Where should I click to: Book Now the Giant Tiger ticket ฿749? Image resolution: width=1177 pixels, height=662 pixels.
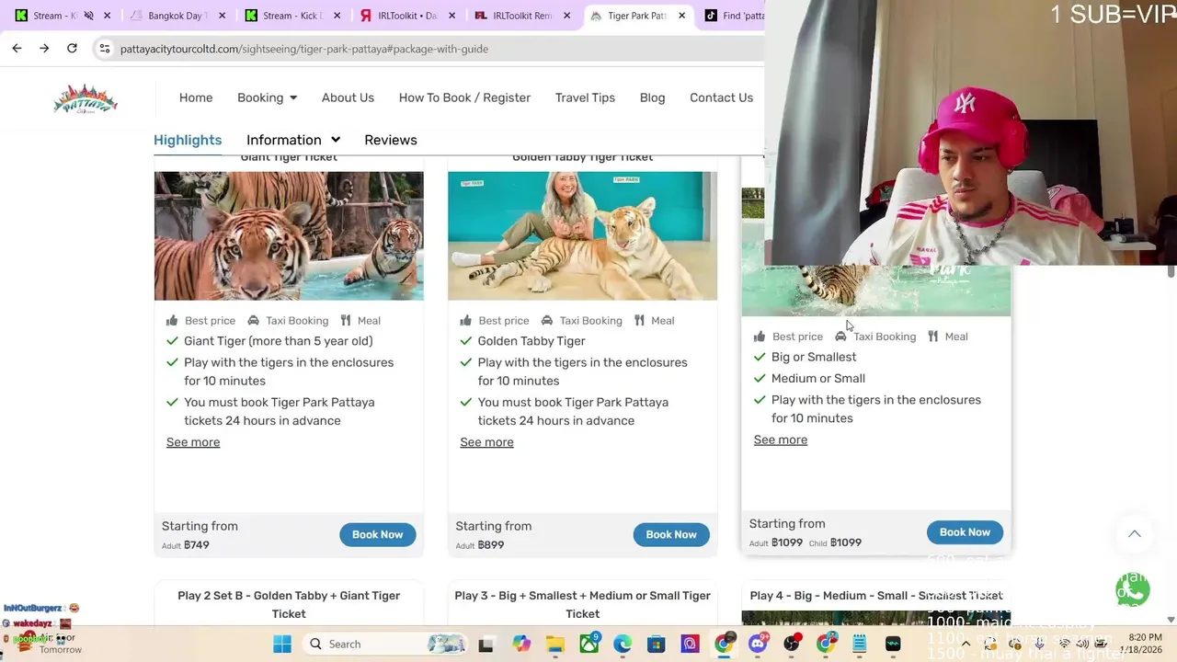click(377, 534)
